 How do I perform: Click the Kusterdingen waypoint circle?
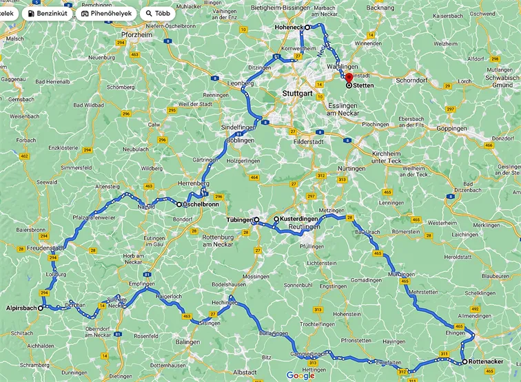pyautogui.click(x=276, y=219)
